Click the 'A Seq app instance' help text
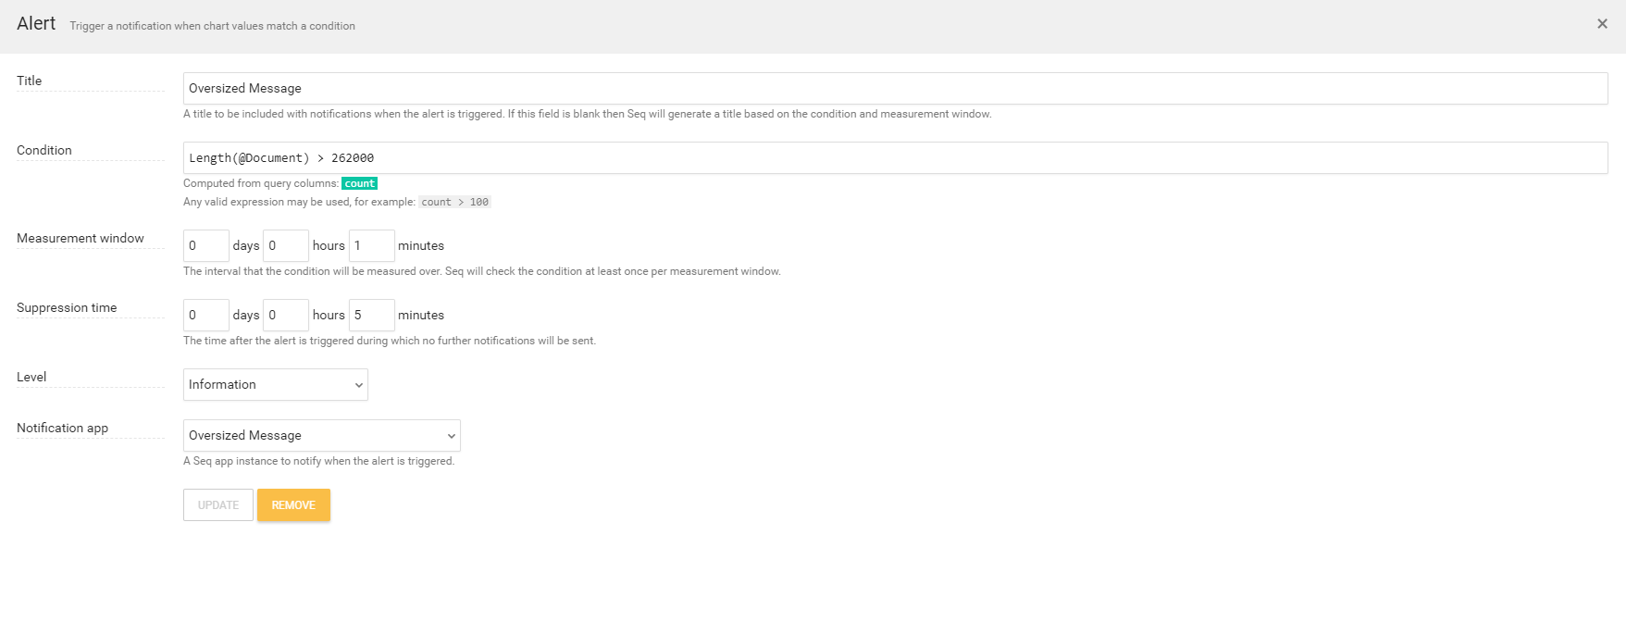 coord(318,461)
